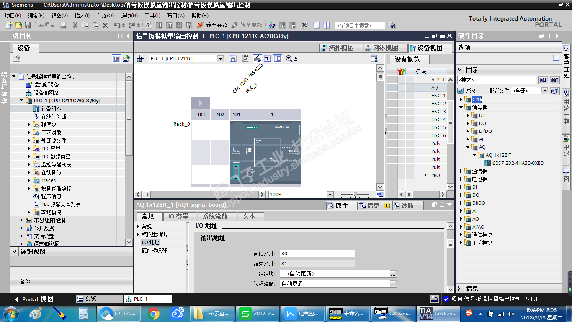Click the browse button next to 组织块

pyautogui.click(x=393, y=274)
